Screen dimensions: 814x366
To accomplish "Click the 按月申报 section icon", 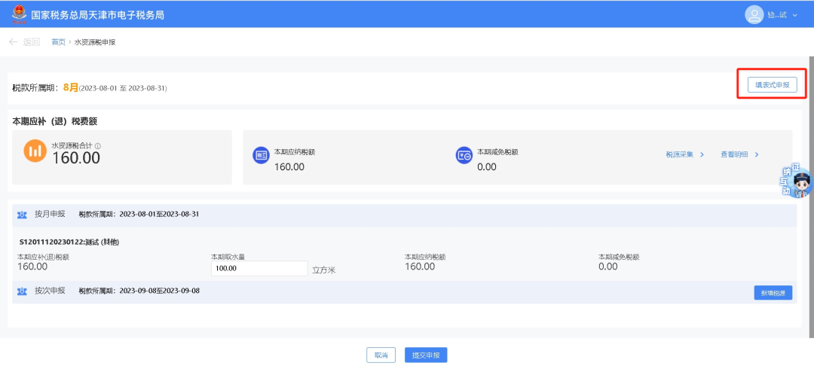I will (x=22, y=215).
